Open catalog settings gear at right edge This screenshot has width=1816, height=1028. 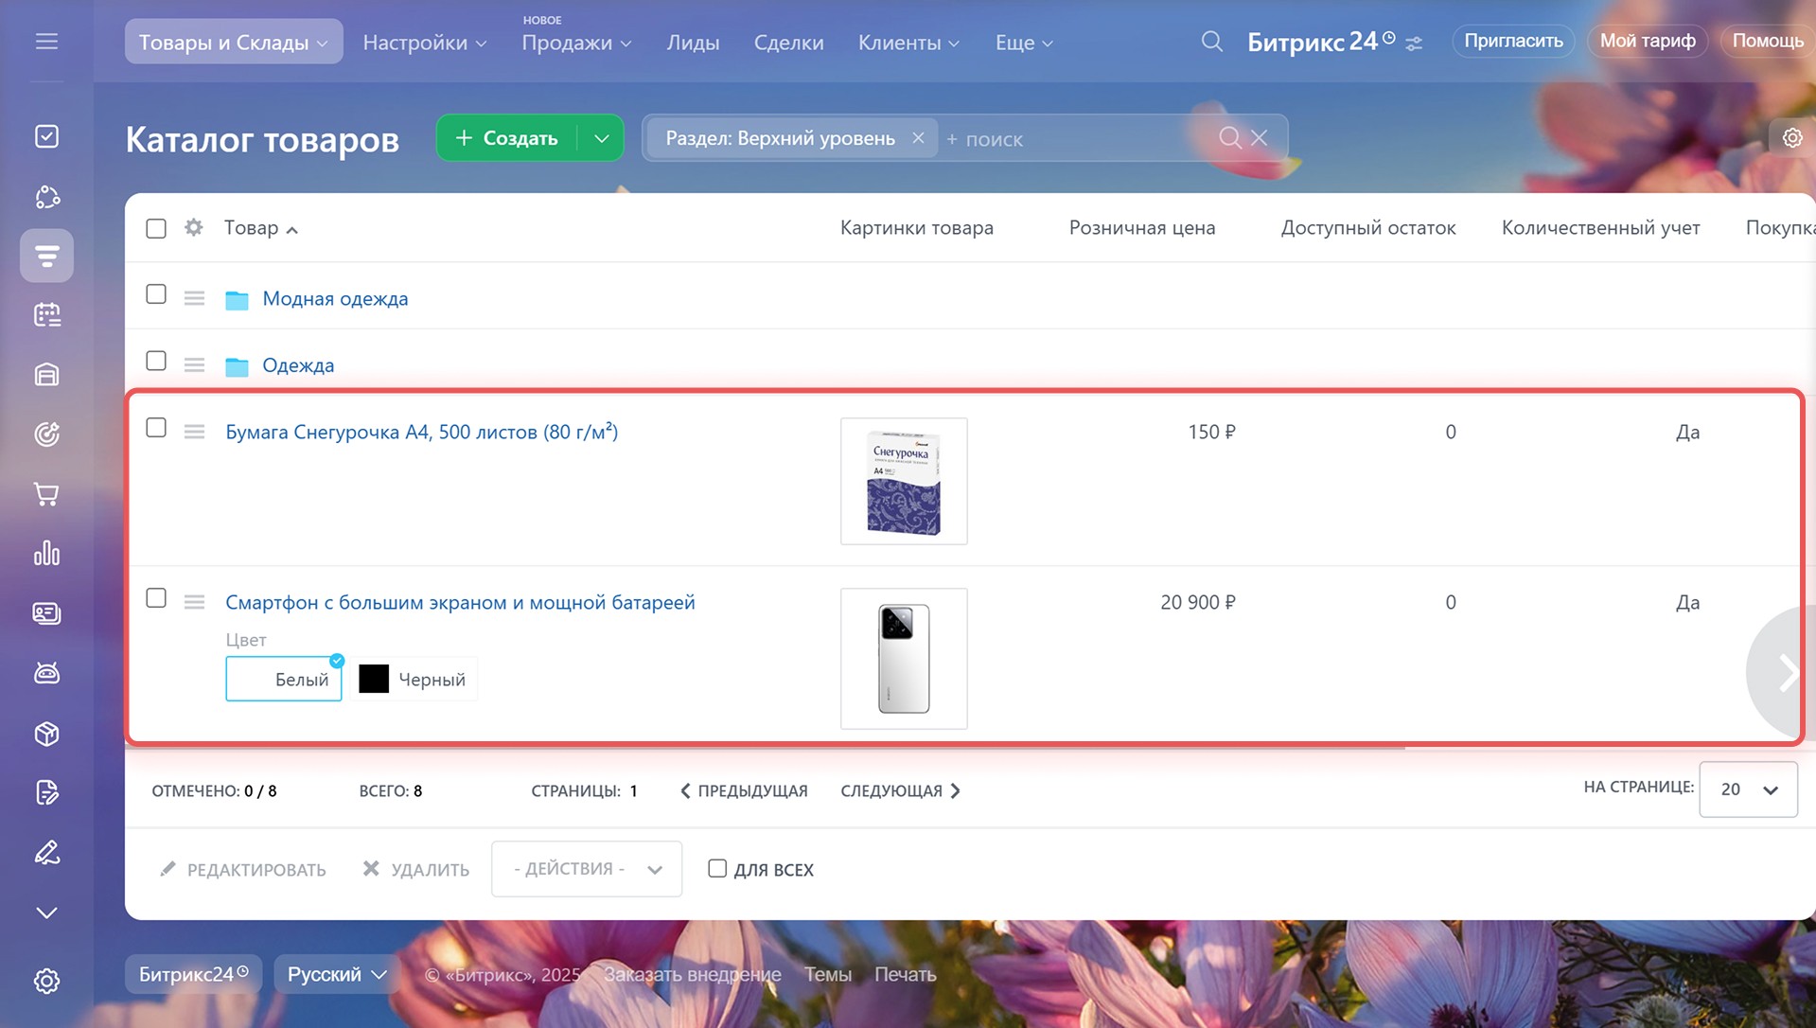click(1791, 138)
